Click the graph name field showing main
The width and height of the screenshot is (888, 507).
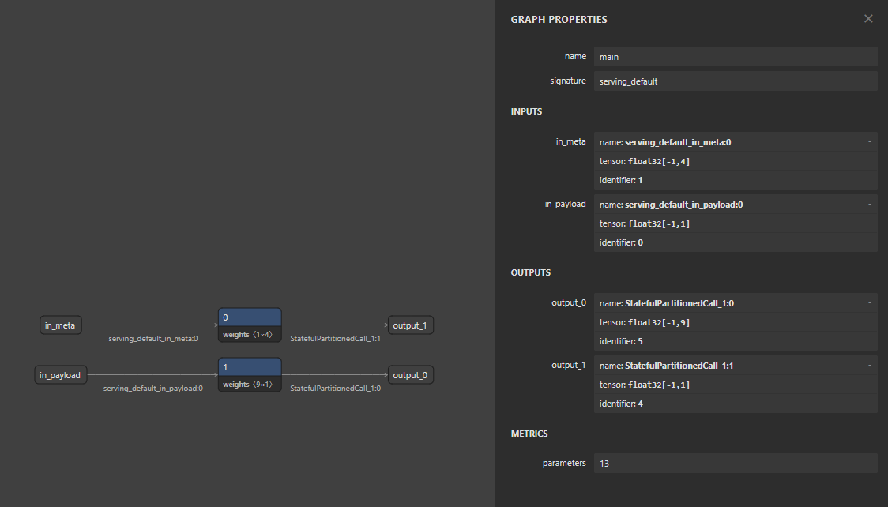735,57
